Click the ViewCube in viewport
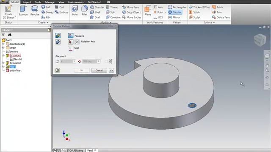Image resolution: width=271 pixels, height=152 pixels. (260, 40)
